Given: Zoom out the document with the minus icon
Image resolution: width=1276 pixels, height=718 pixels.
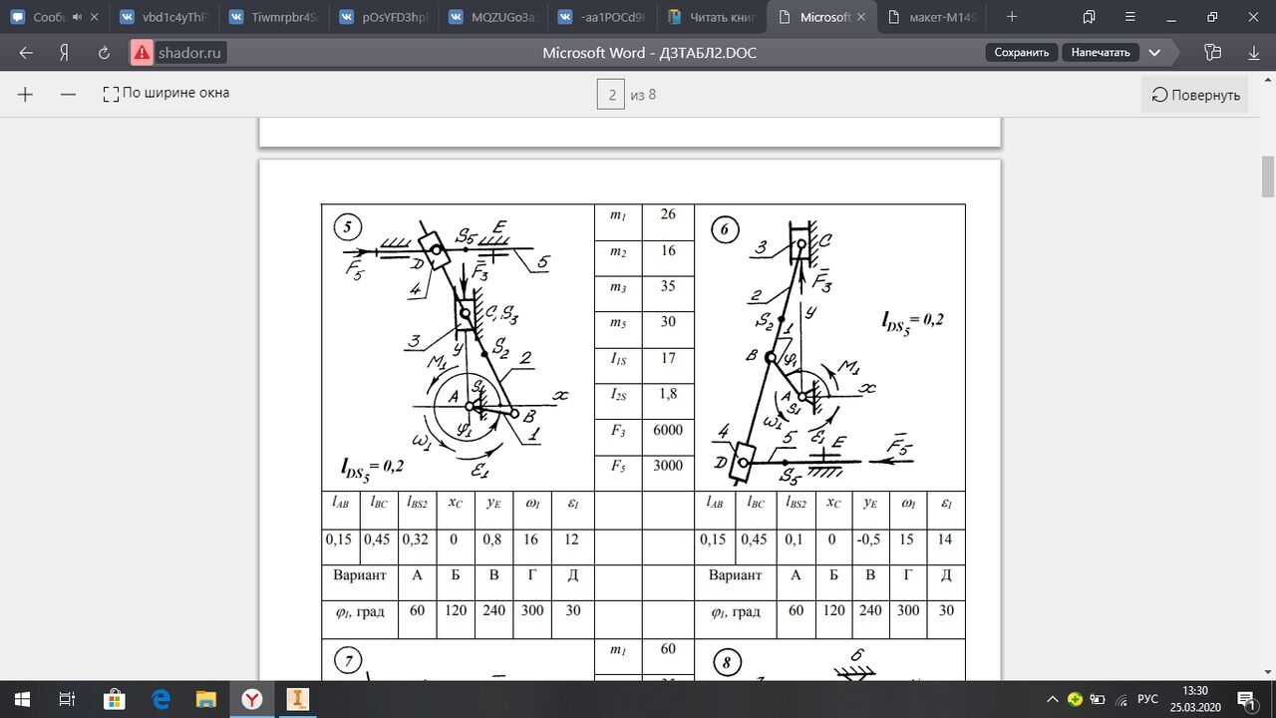Looking at the screenshot, I should point(68,94).
